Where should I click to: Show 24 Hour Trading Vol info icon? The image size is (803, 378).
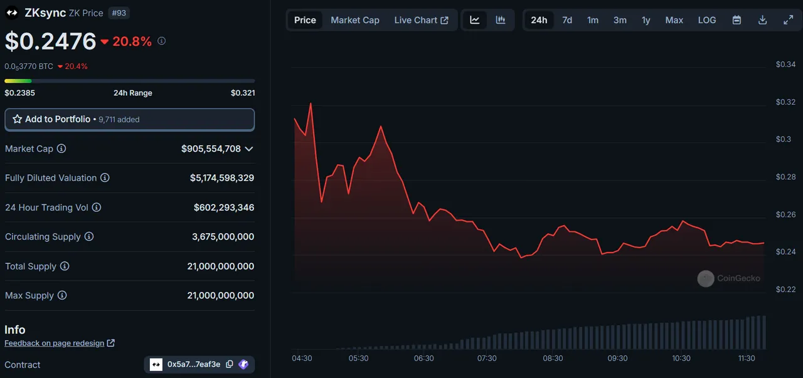(97, 207)
